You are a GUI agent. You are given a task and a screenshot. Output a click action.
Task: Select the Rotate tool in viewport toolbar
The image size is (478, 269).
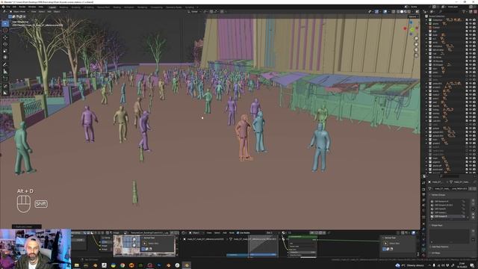pos(5,44)
